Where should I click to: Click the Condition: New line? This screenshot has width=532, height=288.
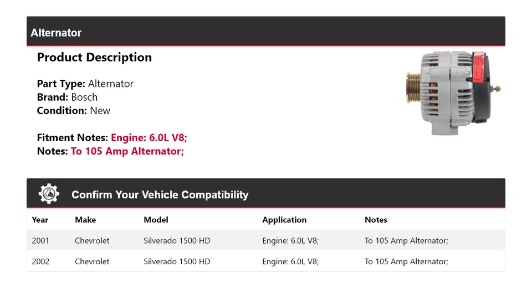click(x=73, y=111)
